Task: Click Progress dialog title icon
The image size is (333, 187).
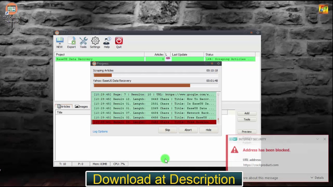Action: point(94,63)
